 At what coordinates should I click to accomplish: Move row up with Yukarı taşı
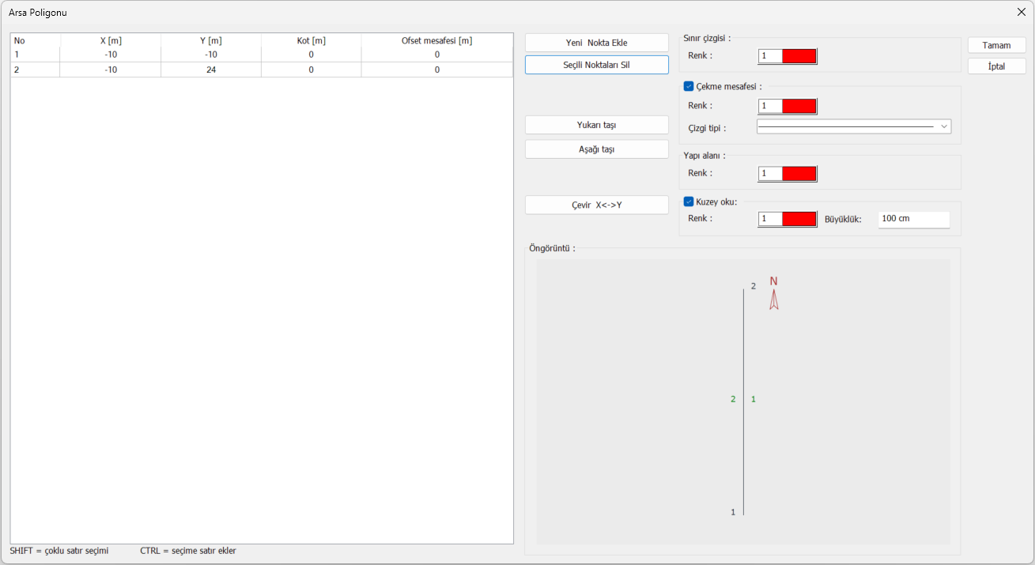[x=596, y=125]
